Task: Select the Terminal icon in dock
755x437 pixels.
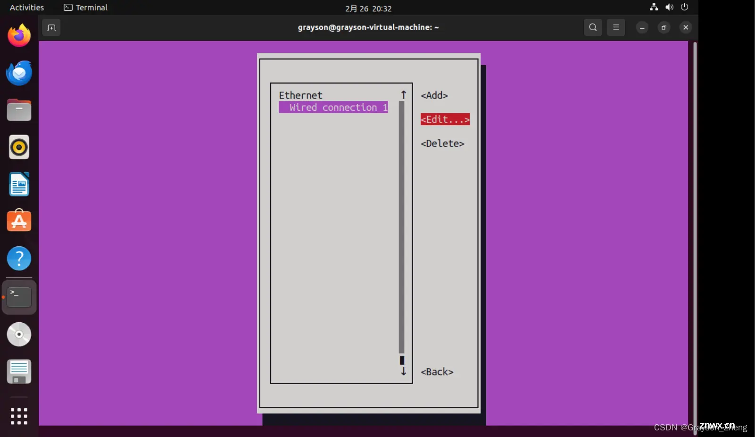Action: [x=19, y=297]
